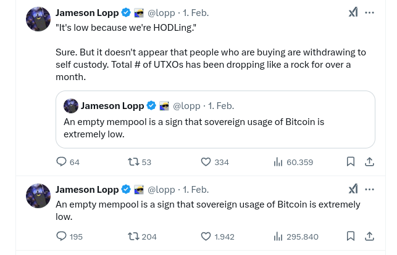The height and width of the screenshot is (255, 397).
Task: Click the @lopp handle in second tweet
Action: pos(161,189)
